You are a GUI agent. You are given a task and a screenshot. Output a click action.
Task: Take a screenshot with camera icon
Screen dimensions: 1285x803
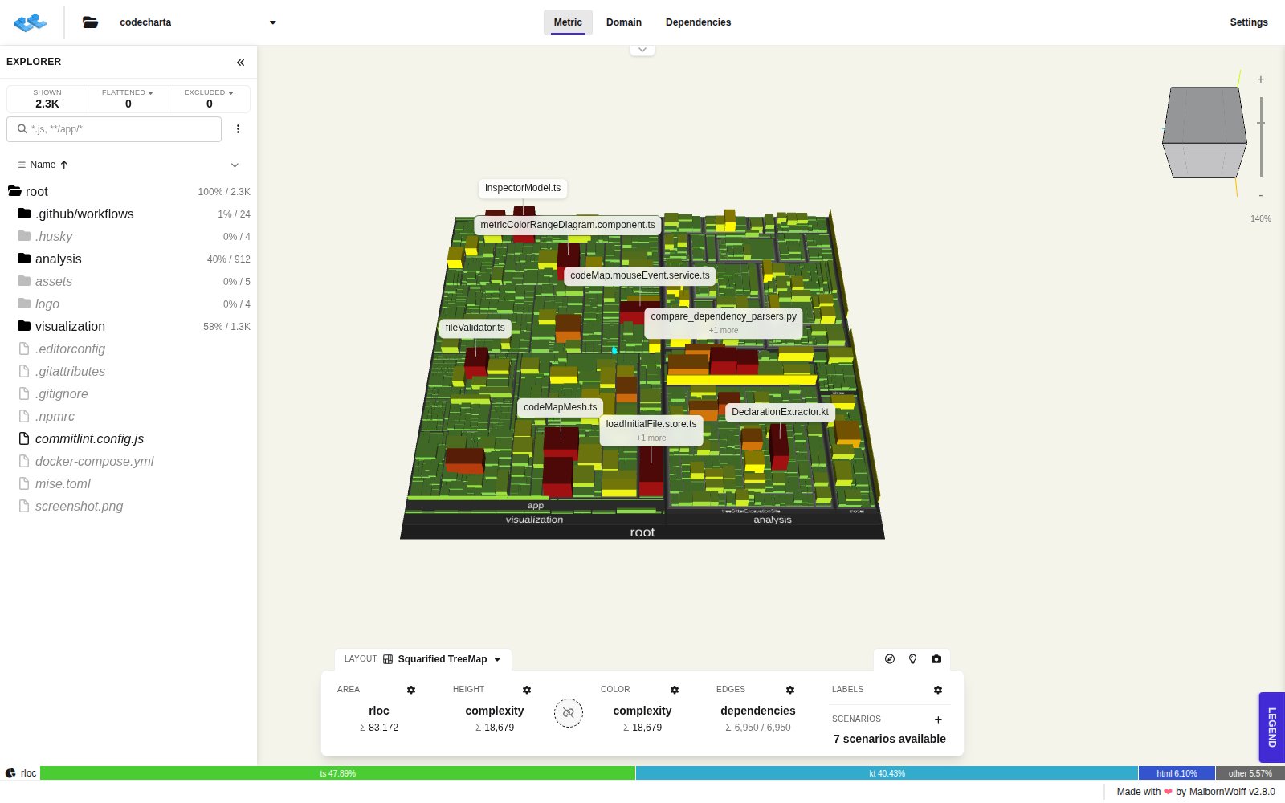click(x=936, y=659)
